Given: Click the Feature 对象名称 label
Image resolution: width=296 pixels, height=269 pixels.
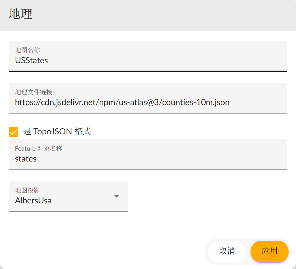Looking at the screenshot, I should 39,149.
